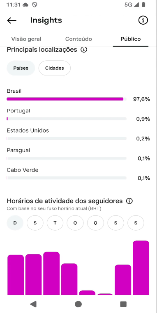Tap info icon beside Horários de atividade
This screenshot has height=313, width=157.
[x=129, y=201]
